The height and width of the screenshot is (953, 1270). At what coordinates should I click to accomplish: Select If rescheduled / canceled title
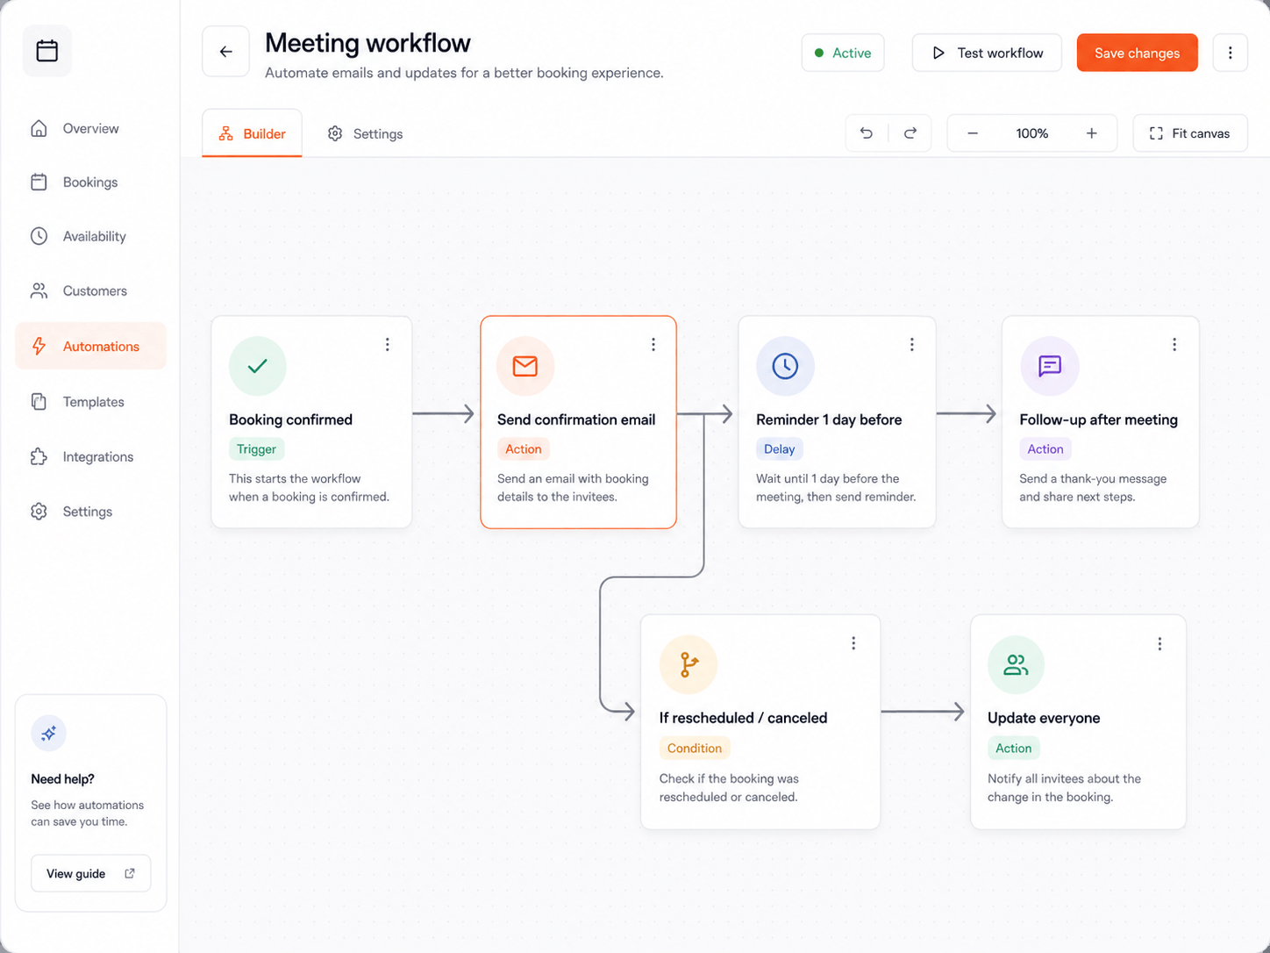(x=743, y=718)
